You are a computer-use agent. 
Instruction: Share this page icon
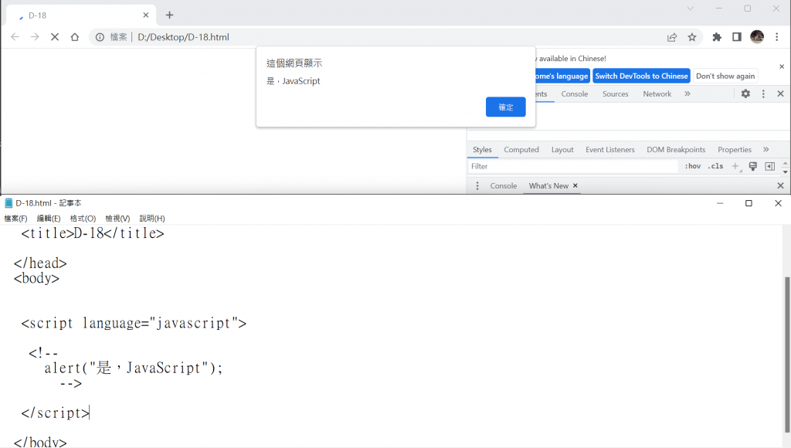[672, 37]
